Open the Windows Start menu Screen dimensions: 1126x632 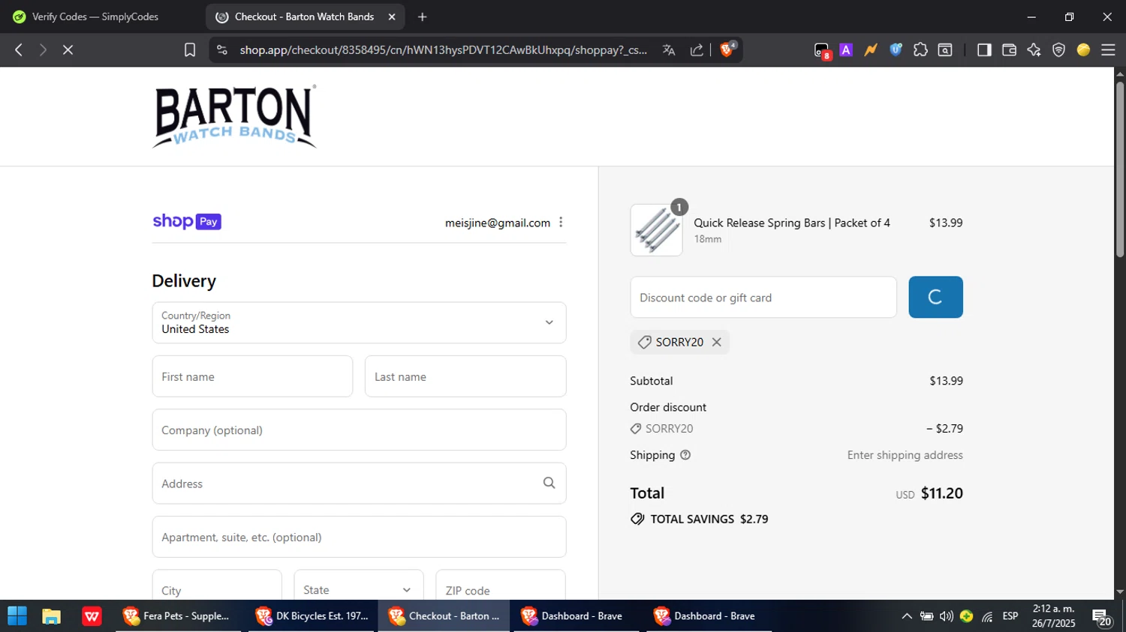click(17, 616)
